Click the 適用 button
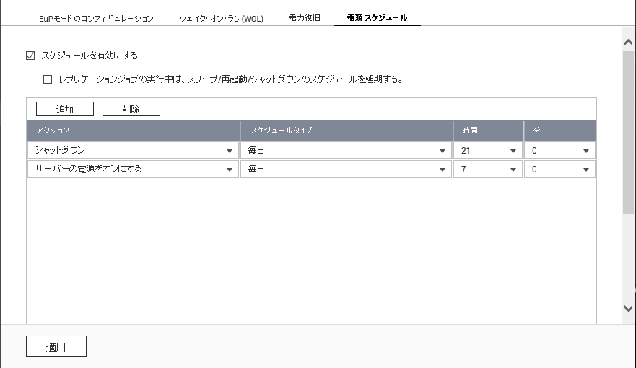636x368 pixels. point(56,346)
